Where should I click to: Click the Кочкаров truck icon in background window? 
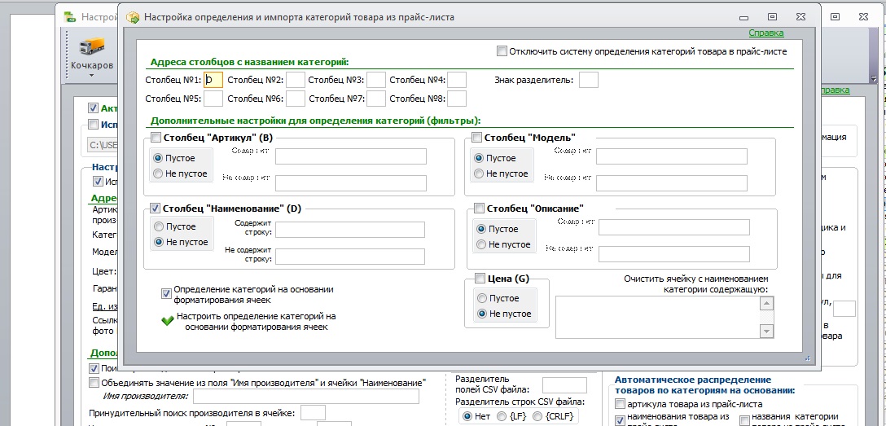(x=91, y=48)
